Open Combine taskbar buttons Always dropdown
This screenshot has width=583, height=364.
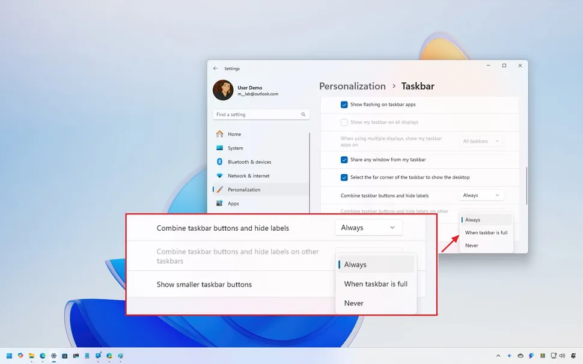pyautogui.click(x=481, y=195)
